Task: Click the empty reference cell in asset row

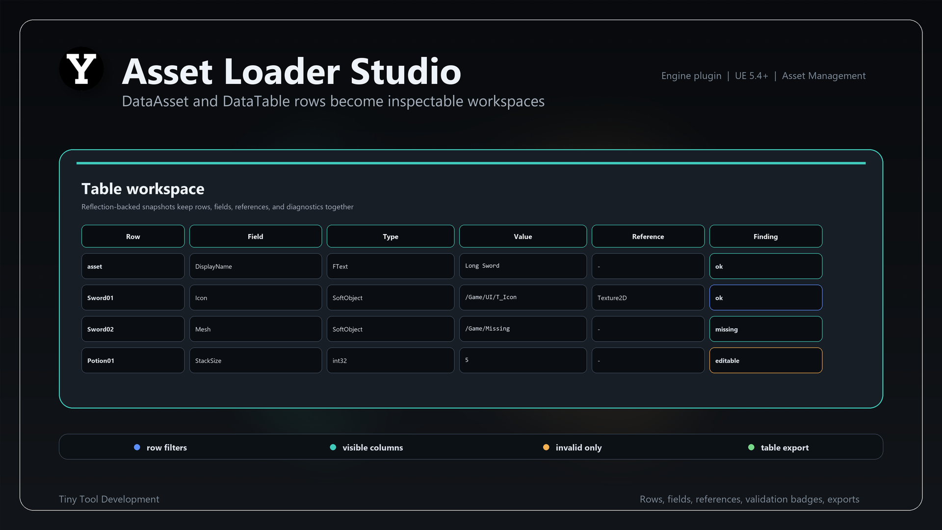Action: (648, 266)
